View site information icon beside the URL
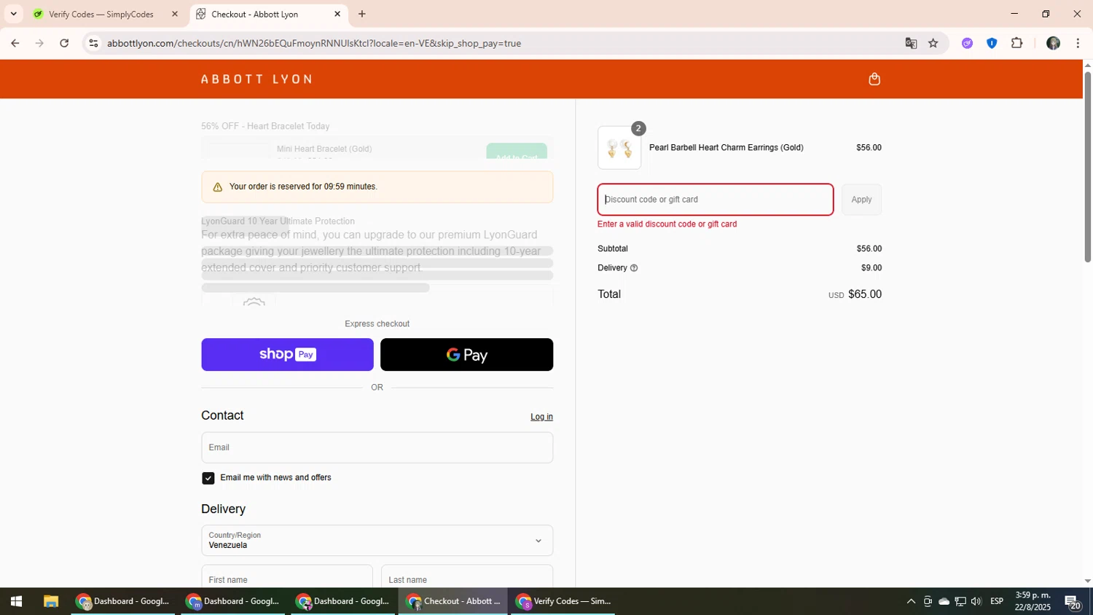The width and height of the screenshot is (1093, 615). tap(93, 43)
